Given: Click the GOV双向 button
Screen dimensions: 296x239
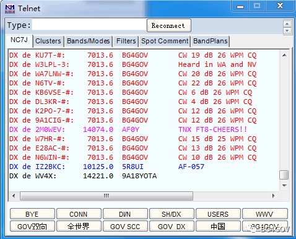Looking at the screenshot, I should pos(32,226).
